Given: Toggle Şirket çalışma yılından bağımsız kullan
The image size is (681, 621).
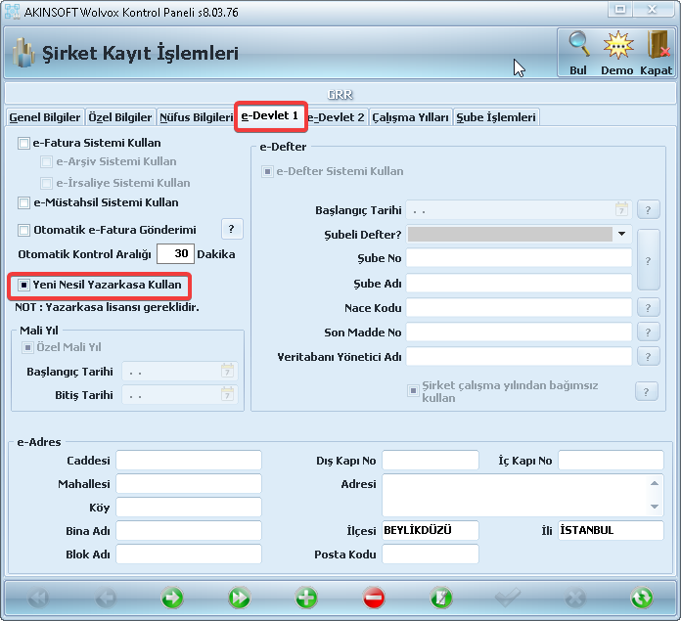Looking at the screenshot, I should point(413,391).
